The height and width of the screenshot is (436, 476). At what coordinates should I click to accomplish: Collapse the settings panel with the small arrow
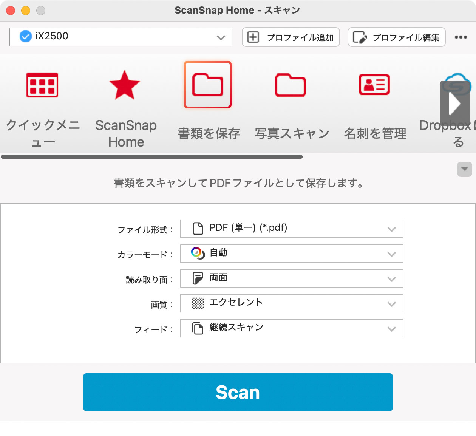465,170
